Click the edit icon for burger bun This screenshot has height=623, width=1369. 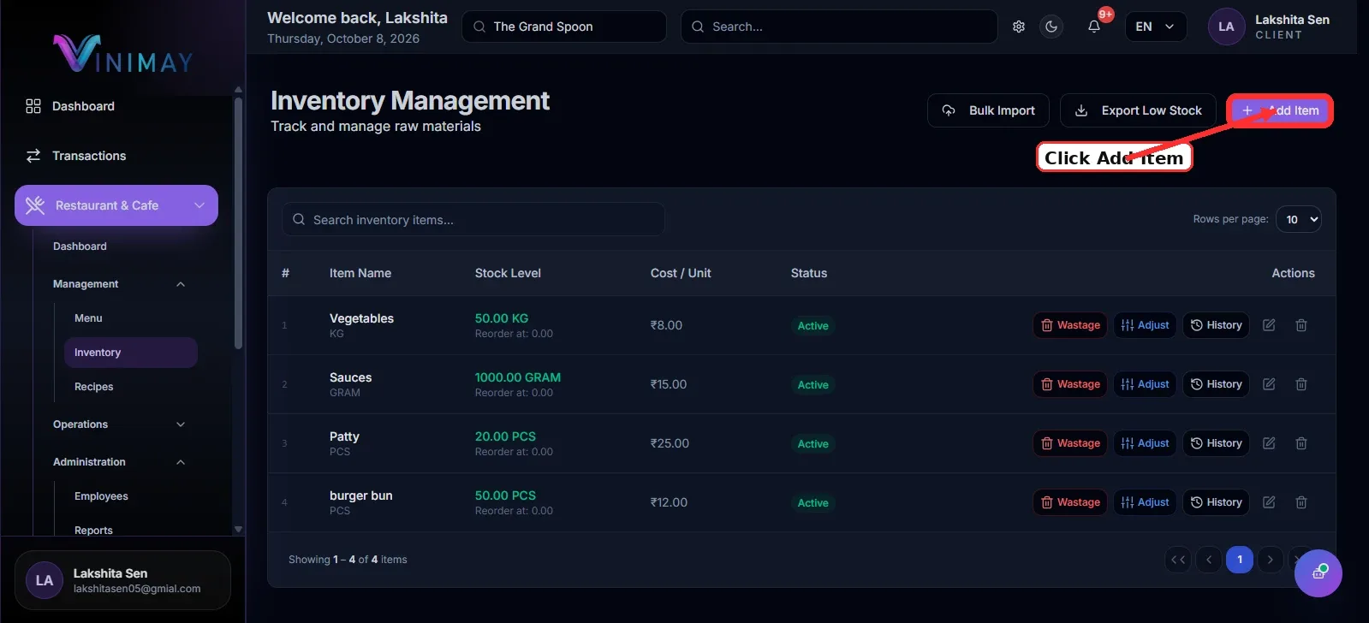point(1269,502)
